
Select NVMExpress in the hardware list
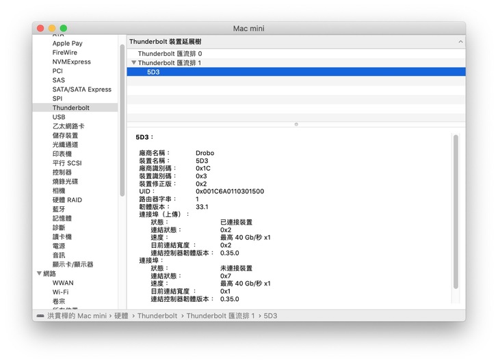pos(71,61)
